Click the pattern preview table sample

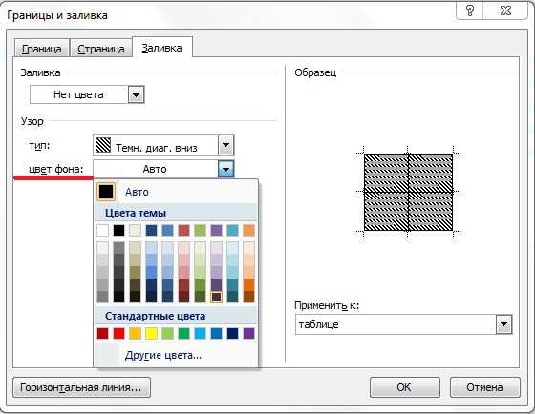click(408, 192)
